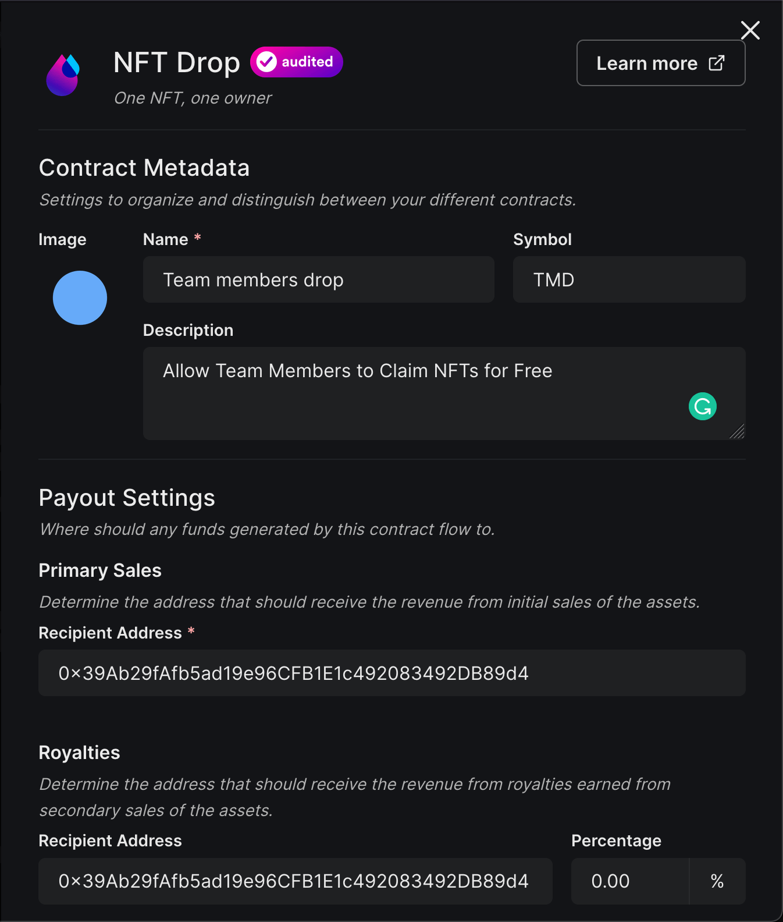The height and width of the screenshot is (922, 783).
Task: Select the Primary Sales recipient address field
Action: click(x=392, y=673)
